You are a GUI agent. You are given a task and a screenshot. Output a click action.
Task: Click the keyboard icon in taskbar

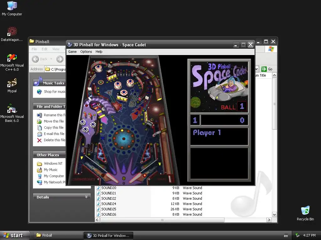coord(286,236)
